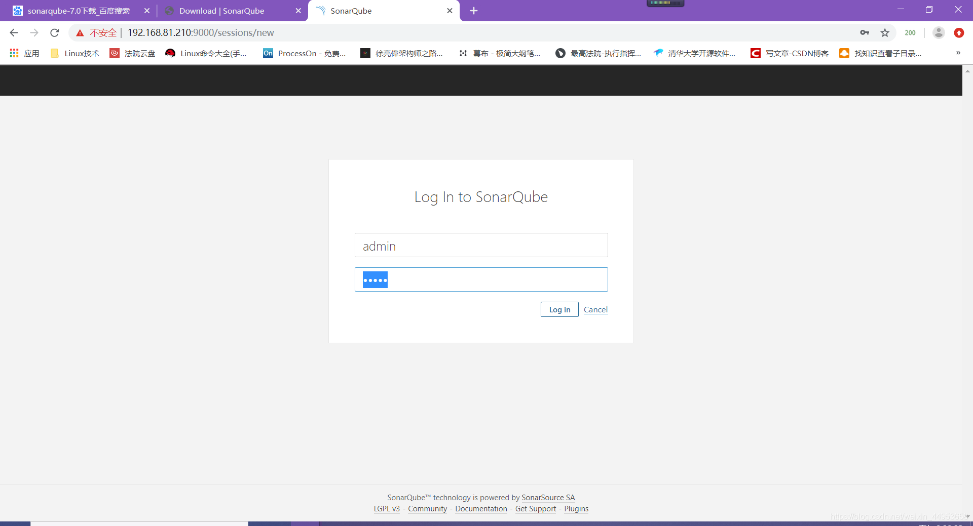This screenshot has height=526, width=973.
Task: Open the Plugins footer link
Action: pos(576,509)
